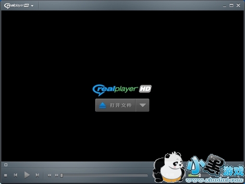
Task: Click the middle of the seek track
Action: click(x=104, y=175)
